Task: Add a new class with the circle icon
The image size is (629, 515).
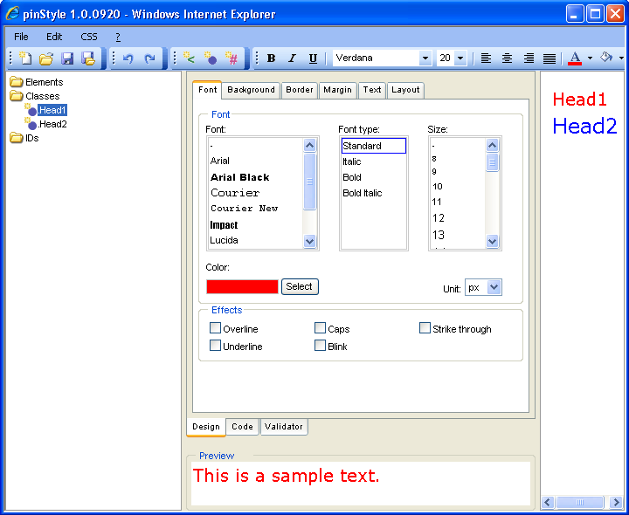Action: [x=211, y=58]
